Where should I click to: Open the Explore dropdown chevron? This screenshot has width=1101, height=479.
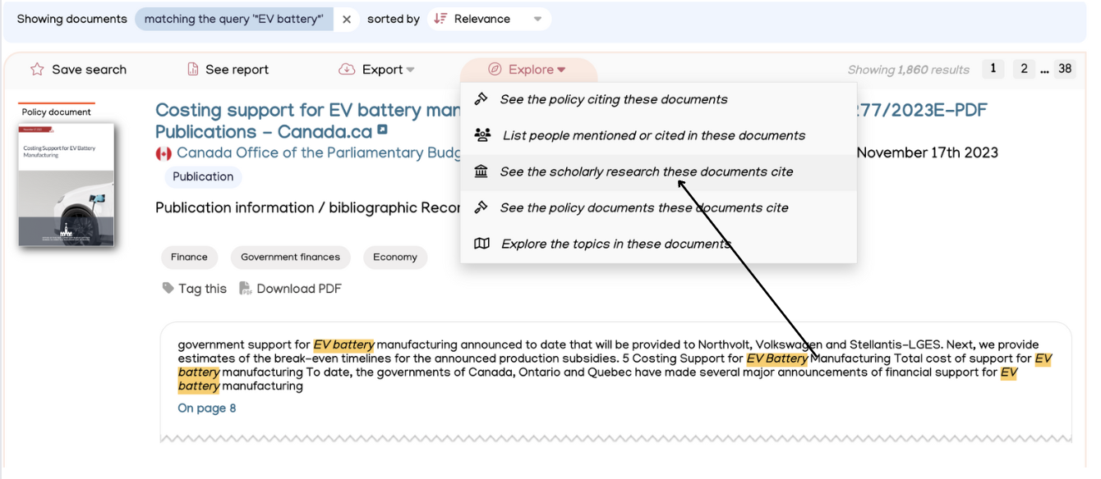coord(560,69)
